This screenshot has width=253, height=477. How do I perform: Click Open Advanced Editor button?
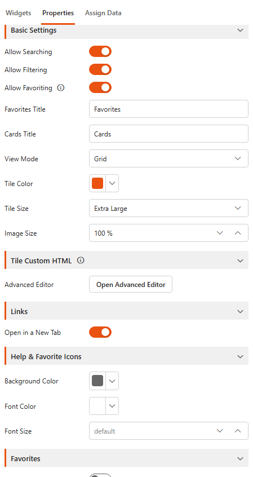pyautogui.click(x=131, y=284)
